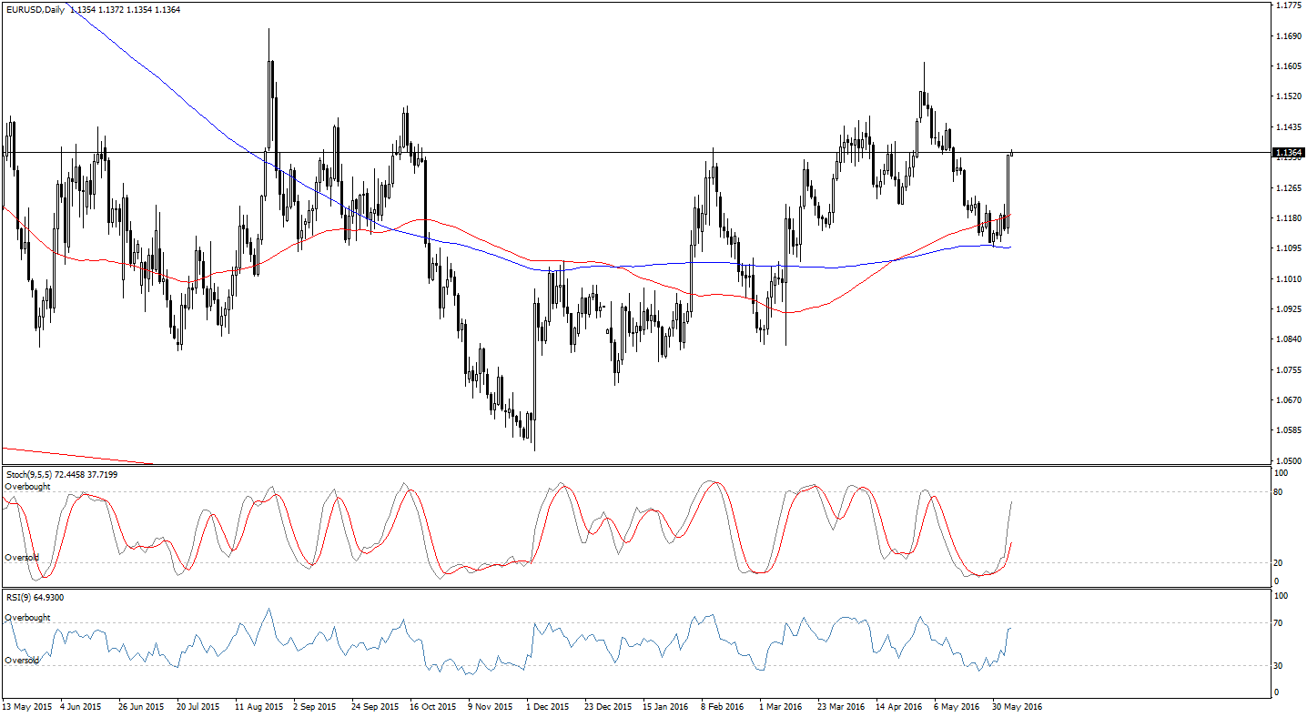Click the 6 May 2016 date label
Screen dimensions: 1307x717
956,706
